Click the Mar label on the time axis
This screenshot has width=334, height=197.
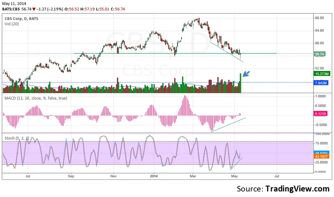193,176
